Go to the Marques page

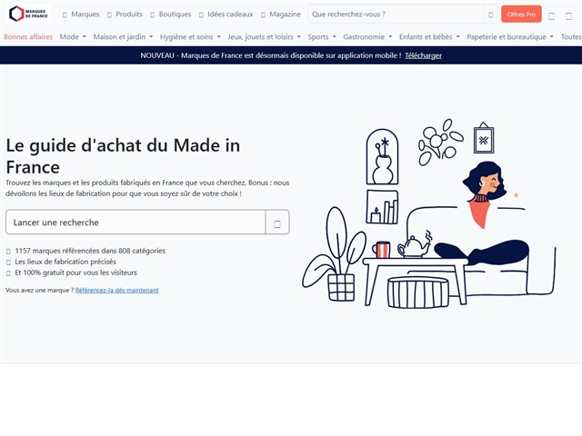coord(85,15)
